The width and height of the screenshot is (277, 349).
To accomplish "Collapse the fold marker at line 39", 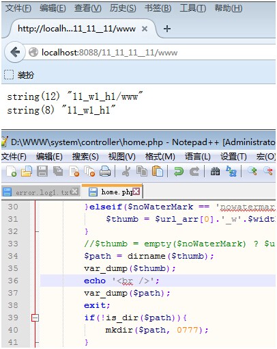I will pyautogui.click(x=35, y=318).
